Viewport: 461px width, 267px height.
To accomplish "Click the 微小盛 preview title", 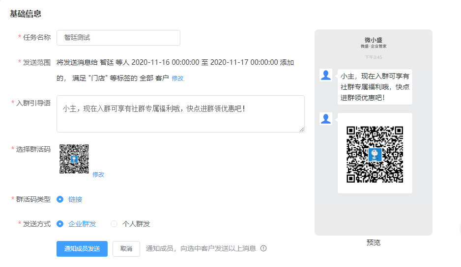I will pos(374,40).
